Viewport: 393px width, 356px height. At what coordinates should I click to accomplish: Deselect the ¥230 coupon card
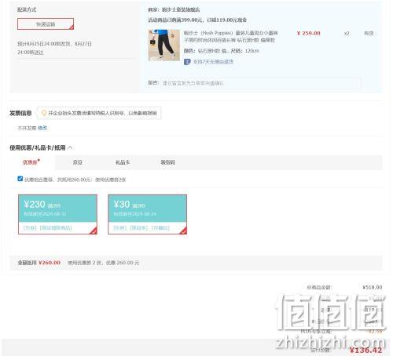[x=57, y=214]
